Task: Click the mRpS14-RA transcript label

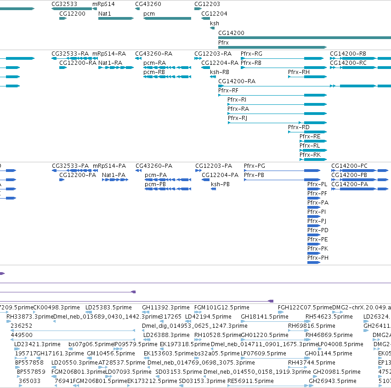Action: [109, 54]
